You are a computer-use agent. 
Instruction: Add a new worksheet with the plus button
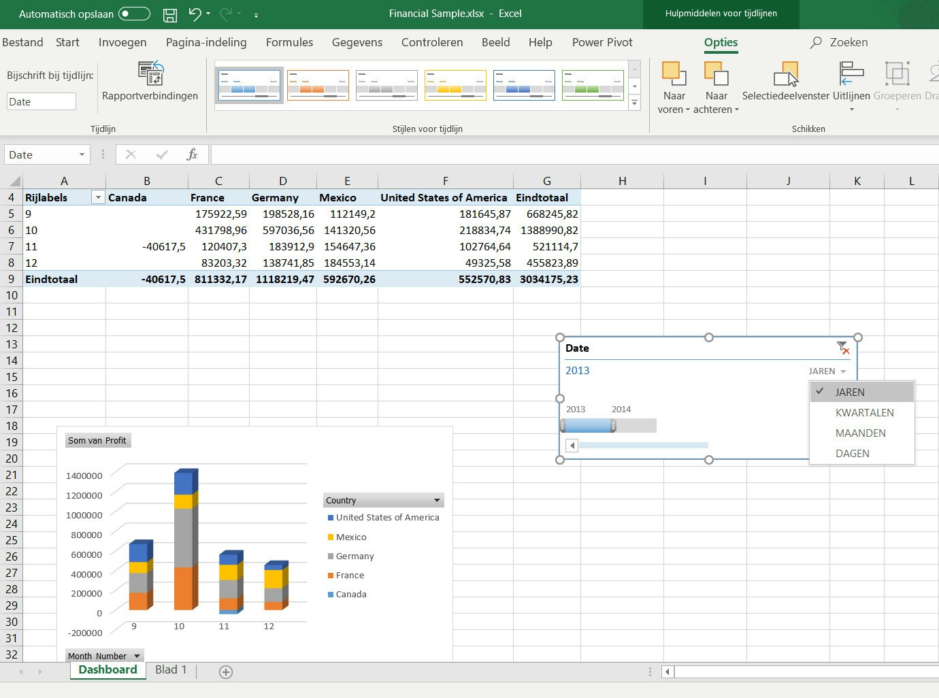[x=225, y=671]
